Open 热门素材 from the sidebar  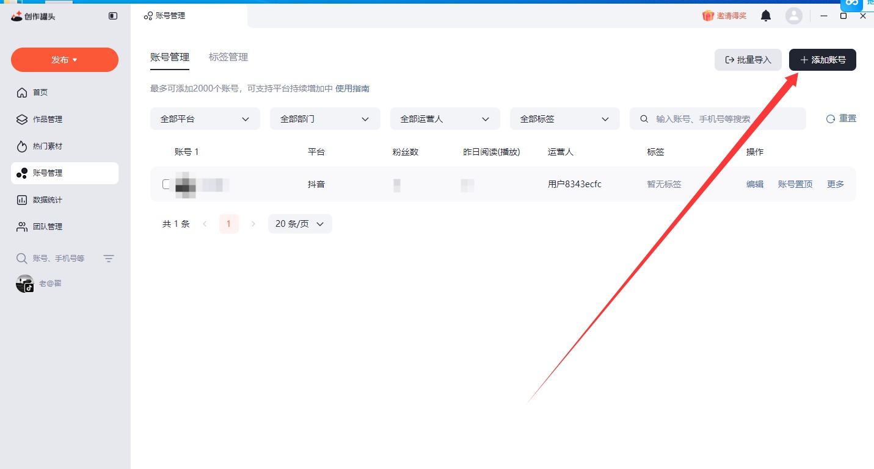[49, 146]
